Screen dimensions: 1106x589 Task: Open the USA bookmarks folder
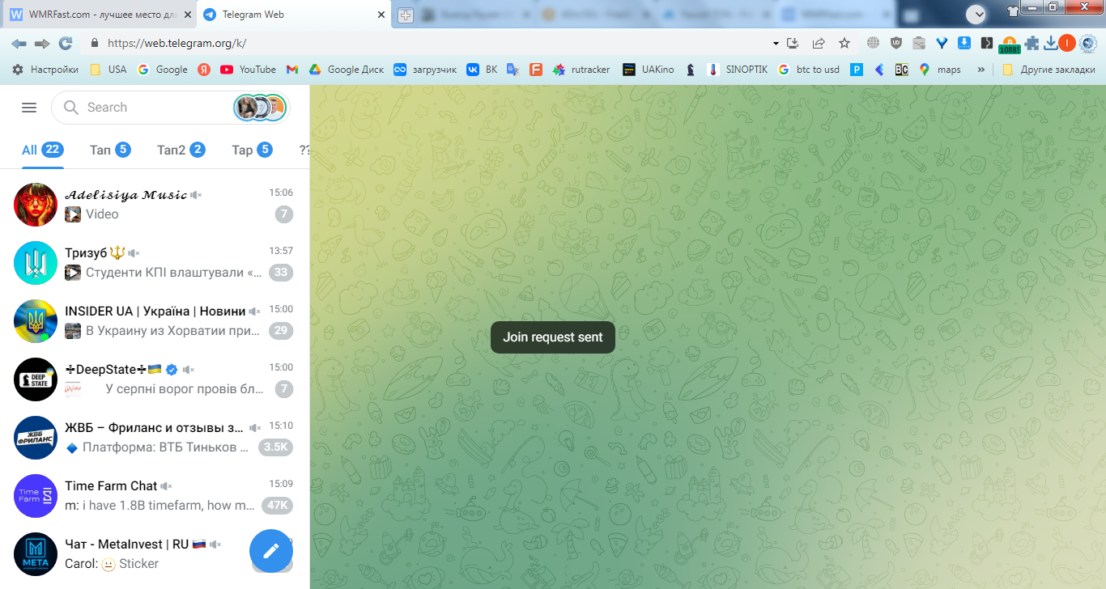point(108,70)
